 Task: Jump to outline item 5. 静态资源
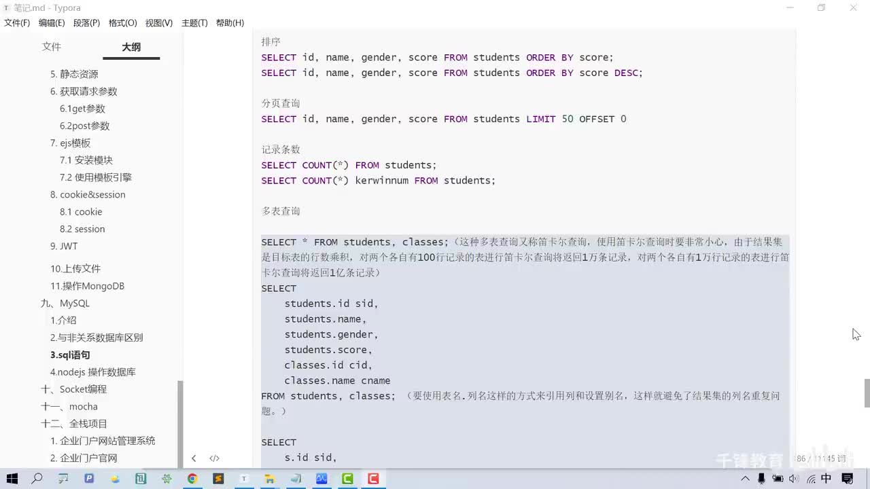pos(74,74)
